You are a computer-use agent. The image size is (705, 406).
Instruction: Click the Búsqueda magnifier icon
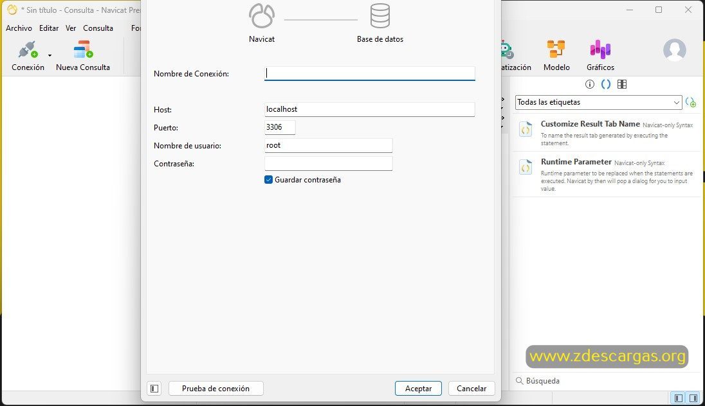point(519,381)
